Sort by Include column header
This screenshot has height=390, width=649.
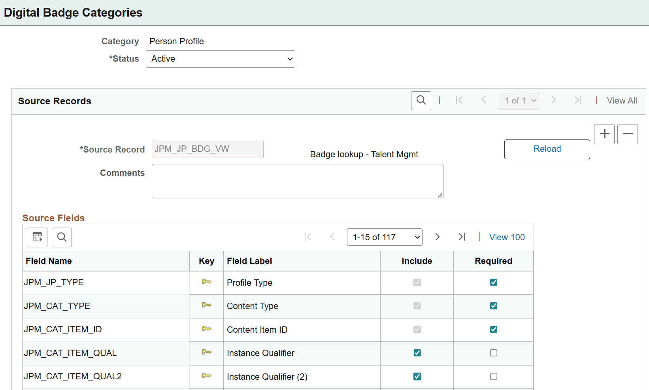coord(417,261)
